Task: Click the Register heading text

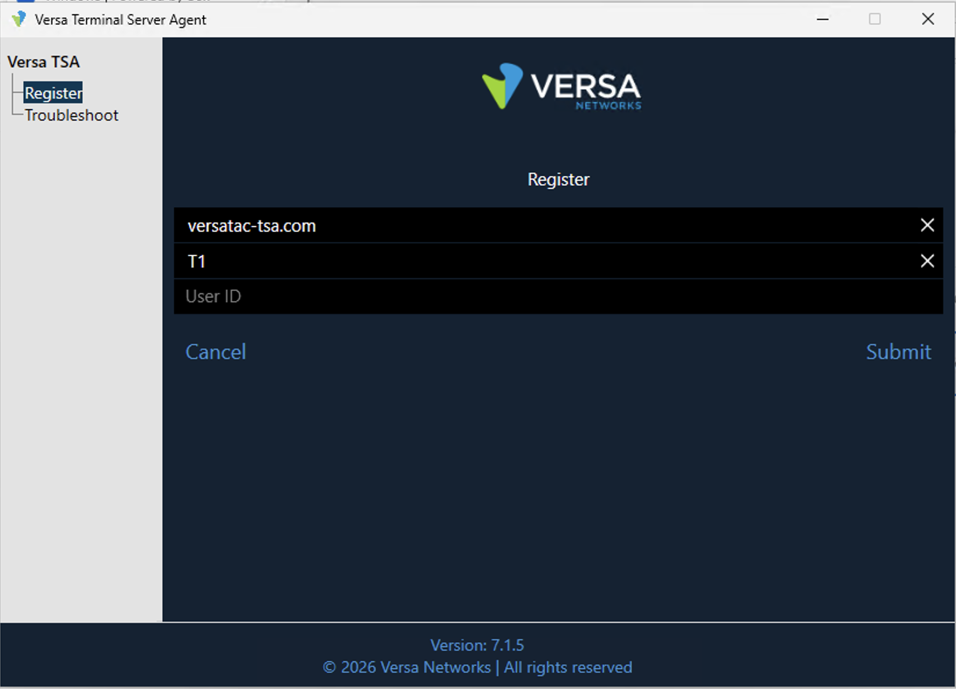Action: tap(559, 179)
